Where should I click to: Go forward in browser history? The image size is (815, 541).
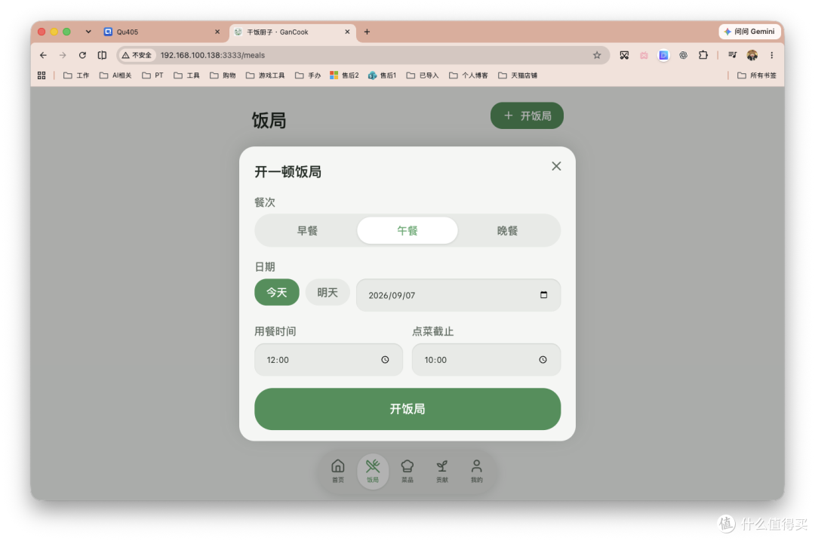63,55
